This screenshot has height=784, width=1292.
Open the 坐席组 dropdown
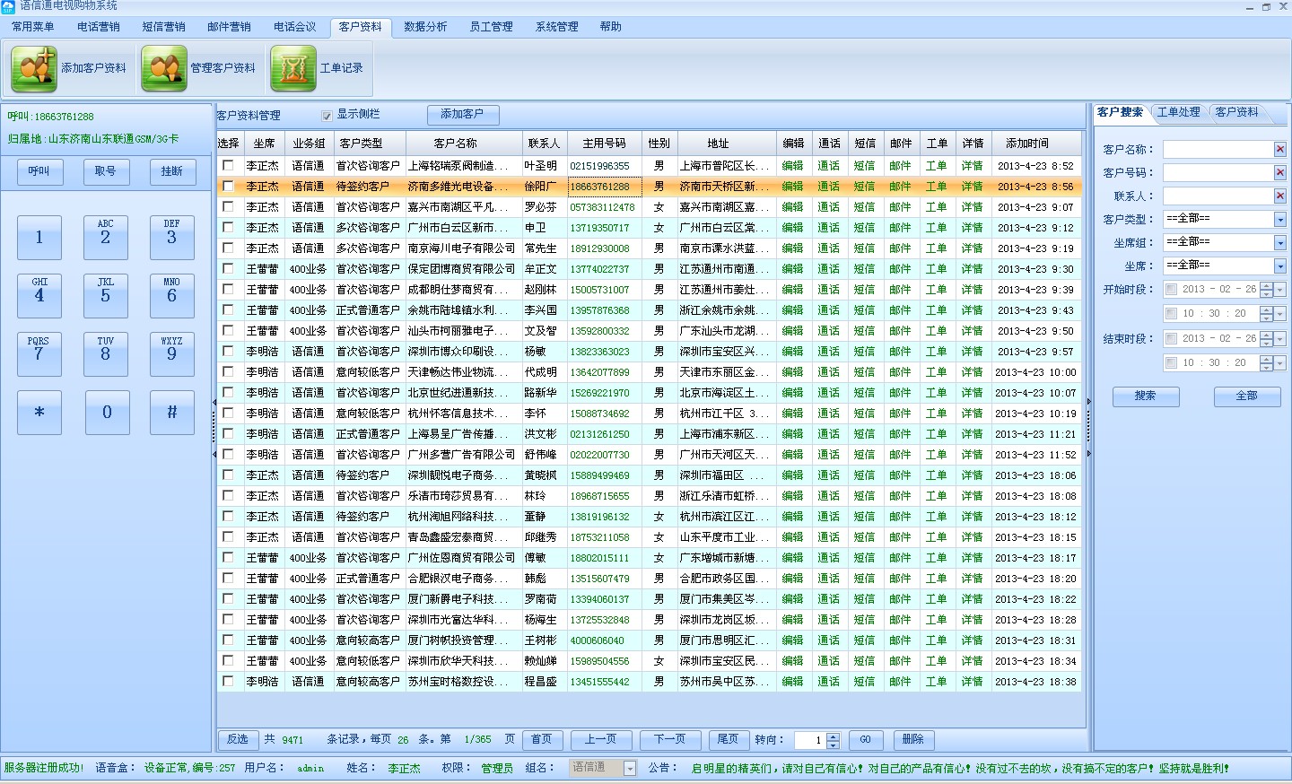click(1279, 242)
